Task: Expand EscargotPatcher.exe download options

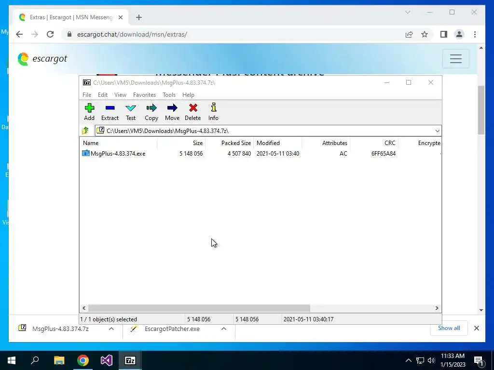Action: (x=224, y=329)
